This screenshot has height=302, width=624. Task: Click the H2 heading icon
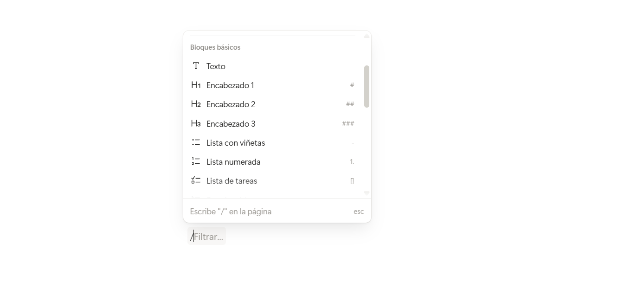(196, 104)
